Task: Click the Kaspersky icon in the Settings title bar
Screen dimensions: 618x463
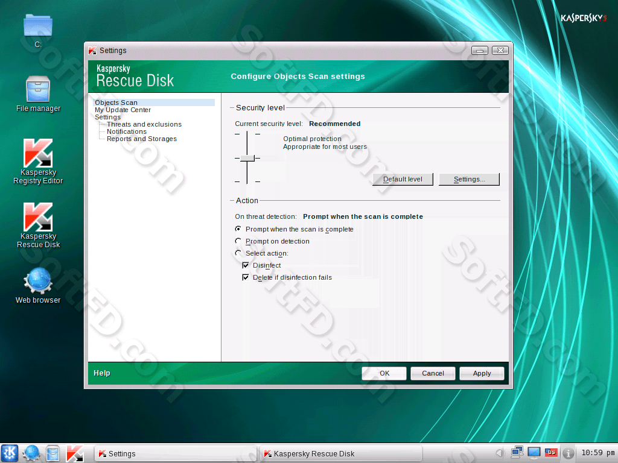Action: (x=92, y=51)
